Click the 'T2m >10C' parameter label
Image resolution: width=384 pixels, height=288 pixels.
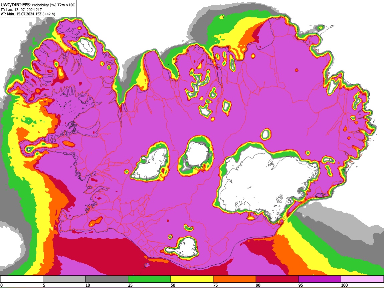[x=66, y=5]
